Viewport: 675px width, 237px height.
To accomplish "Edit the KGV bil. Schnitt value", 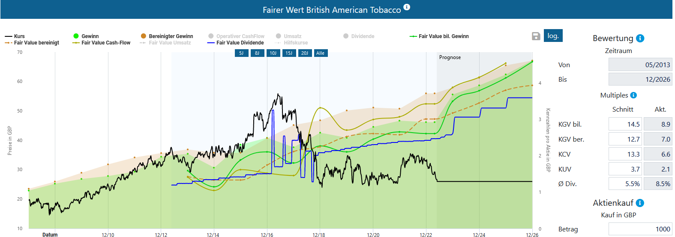I will pyautogui.click(x=625, y=124).
